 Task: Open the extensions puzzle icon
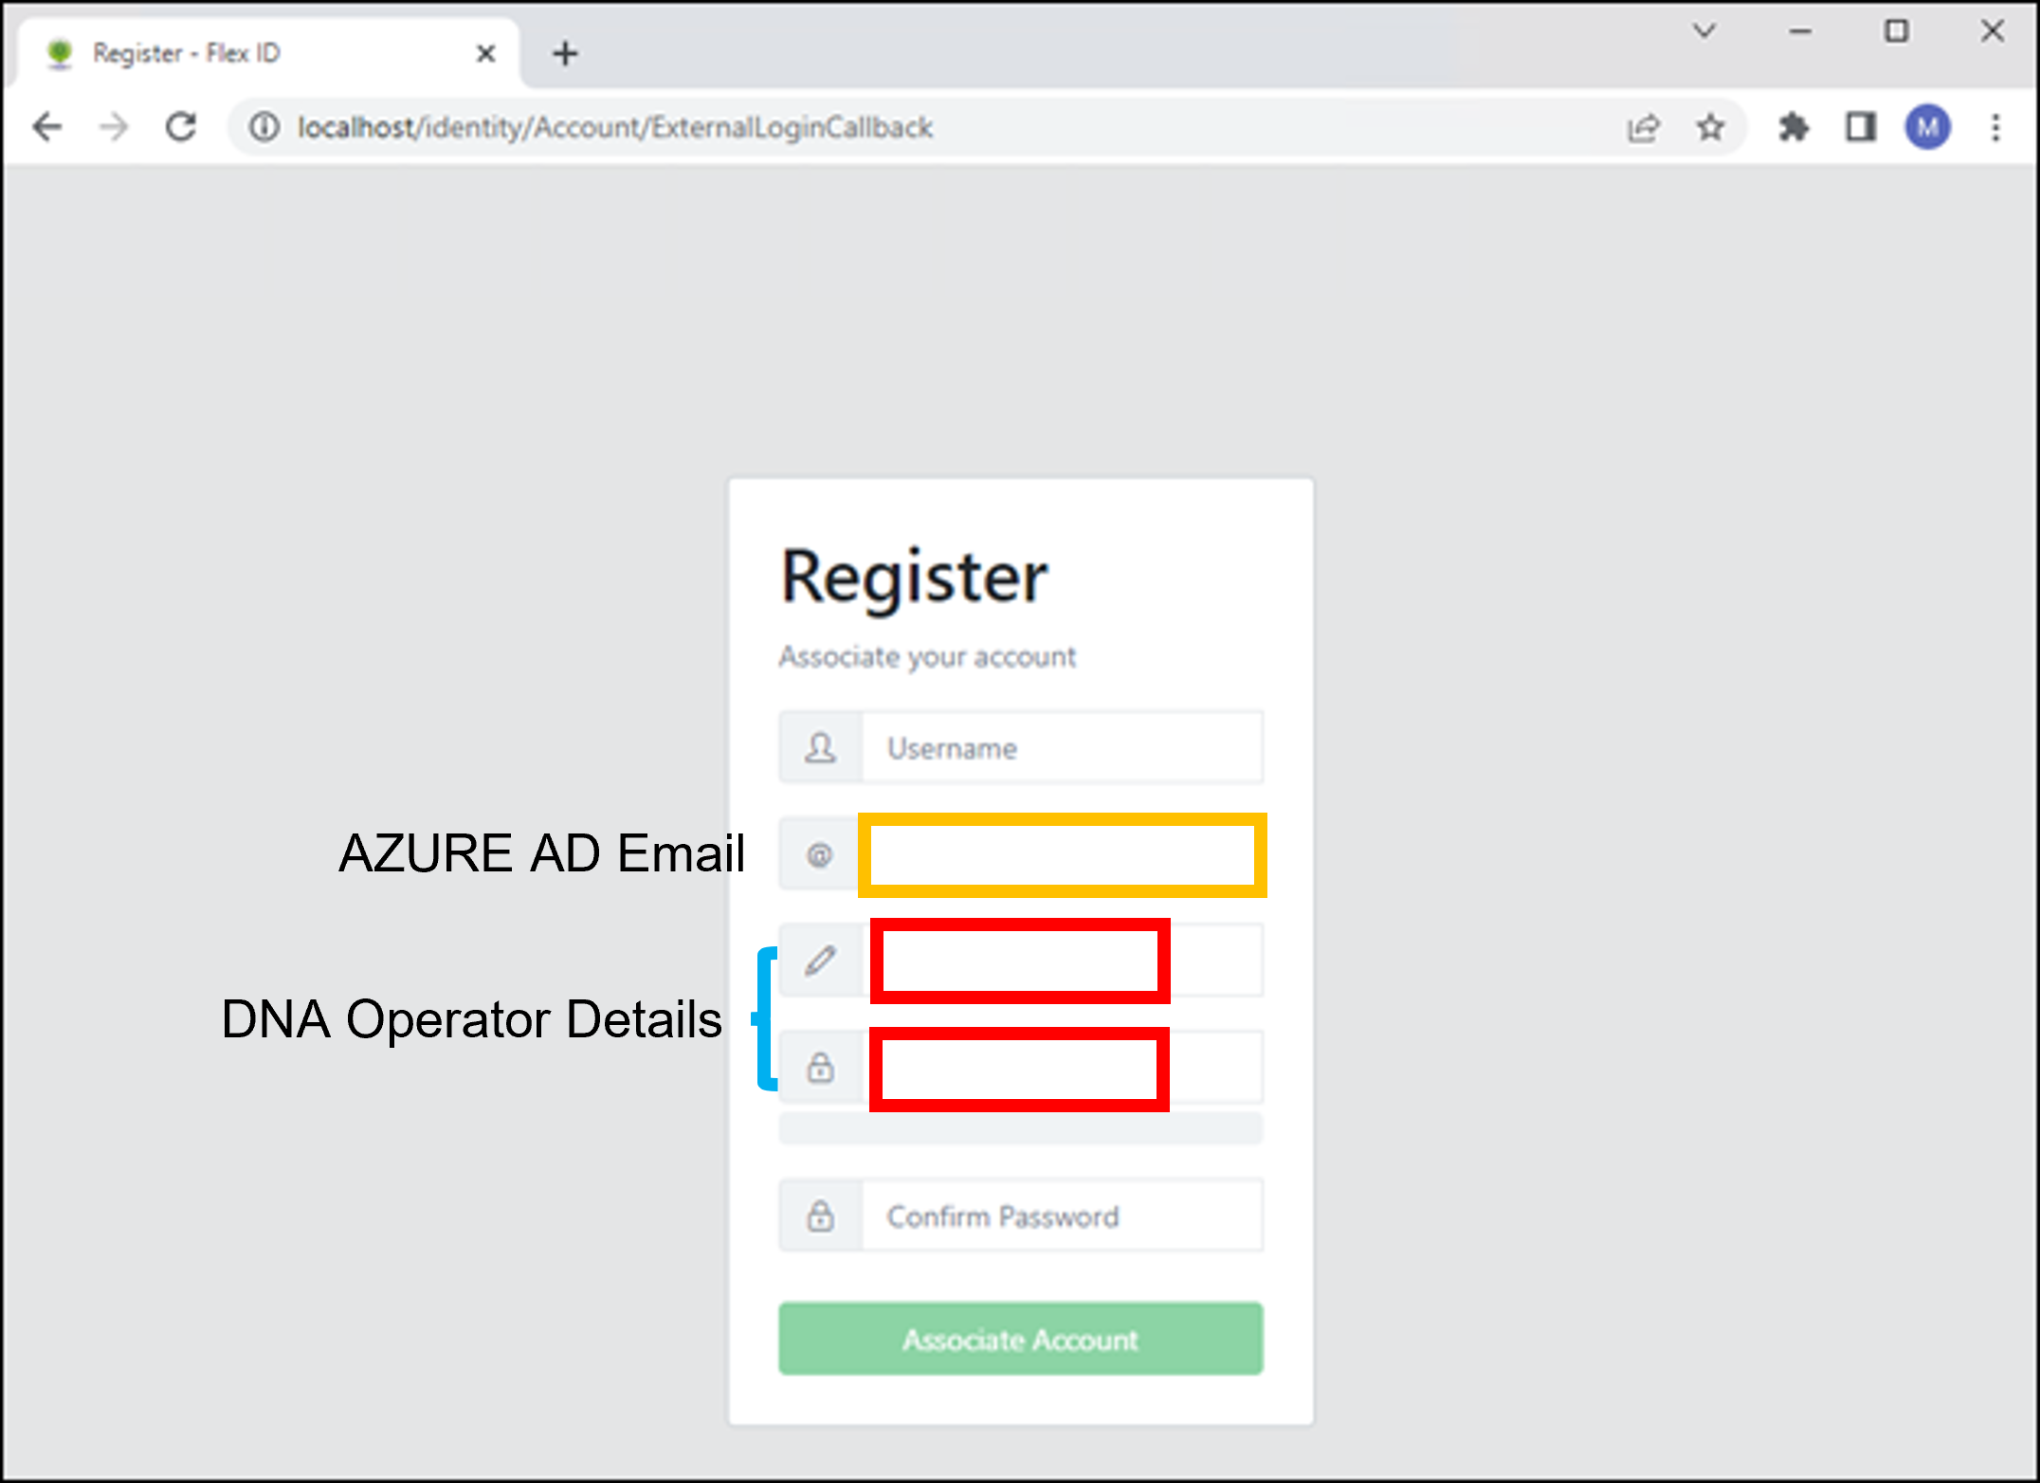click(1793, 127)
